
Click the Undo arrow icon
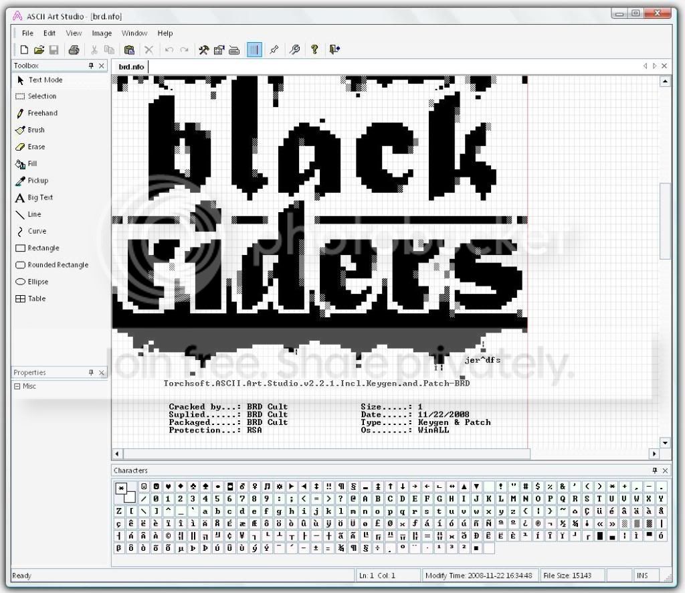coord(169,50)
